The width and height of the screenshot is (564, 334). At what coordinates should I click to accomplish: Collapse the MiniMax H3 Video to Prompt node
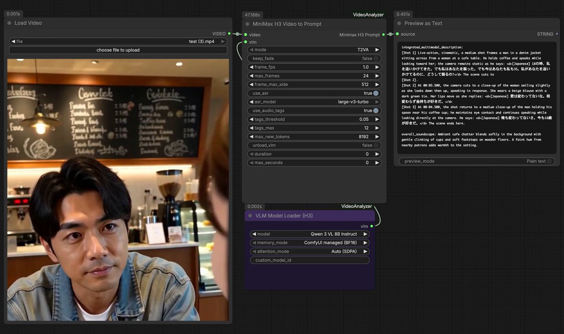point(247,24)
